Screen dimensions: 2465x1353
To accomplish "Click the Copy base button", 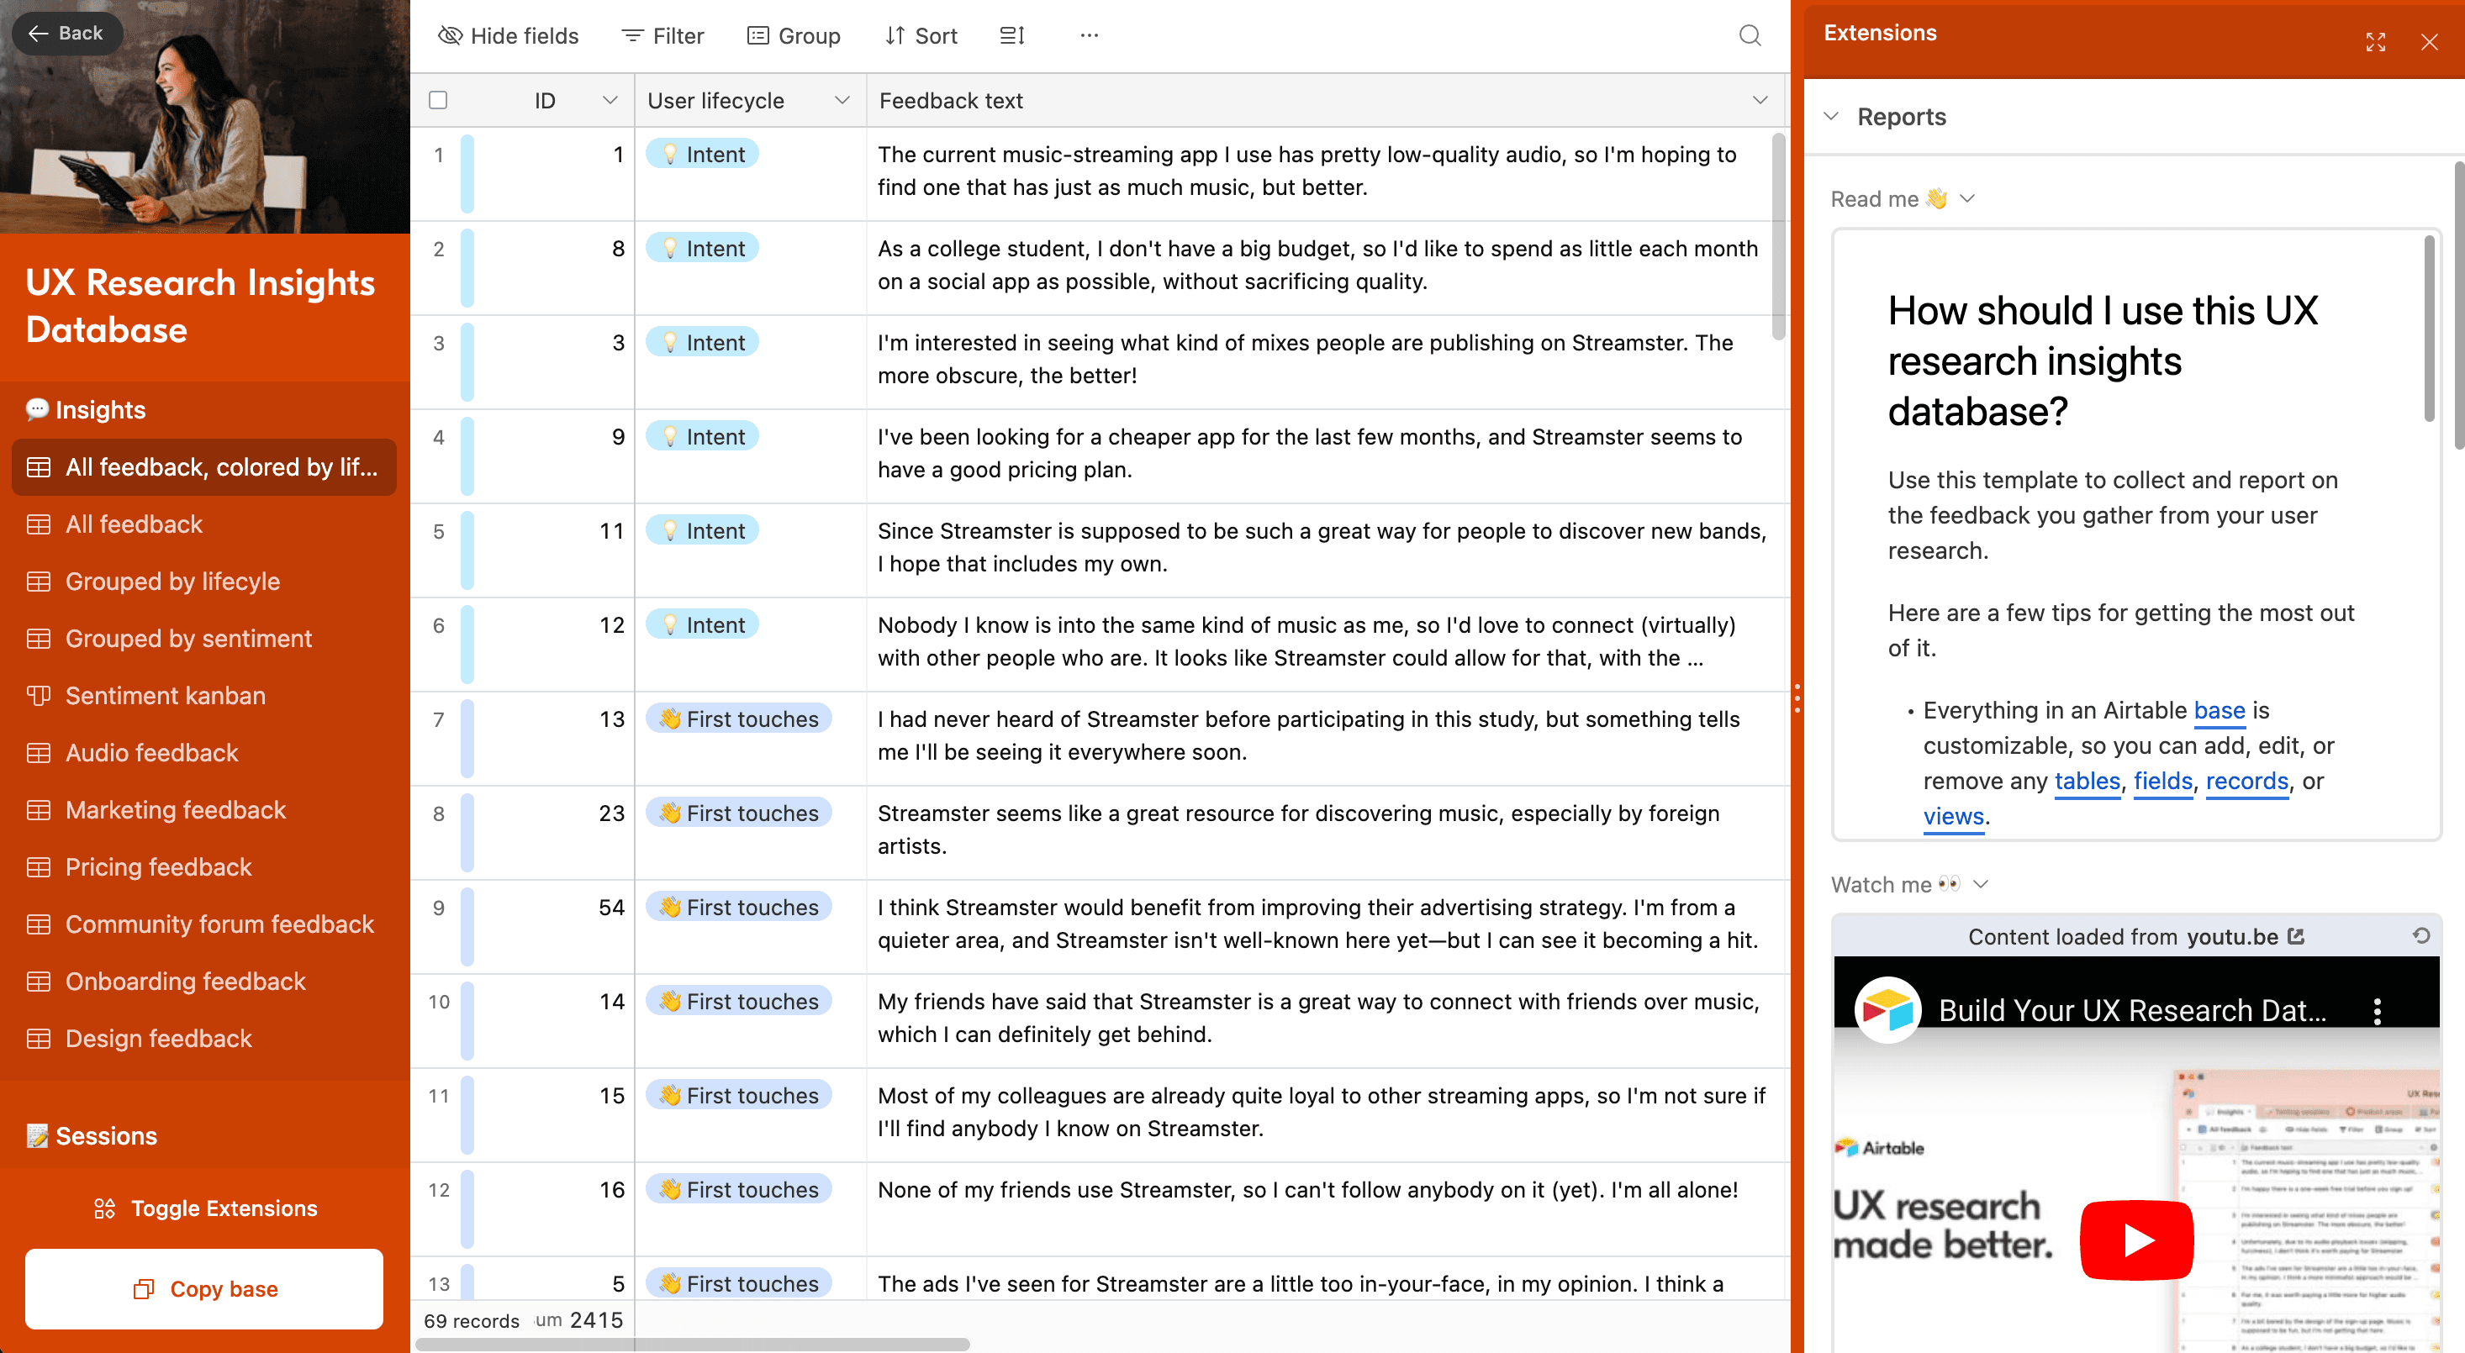I will (x=203, y=1289).
